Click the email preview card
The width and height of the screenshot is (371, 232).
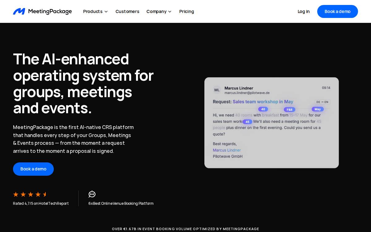coord(271,123)
